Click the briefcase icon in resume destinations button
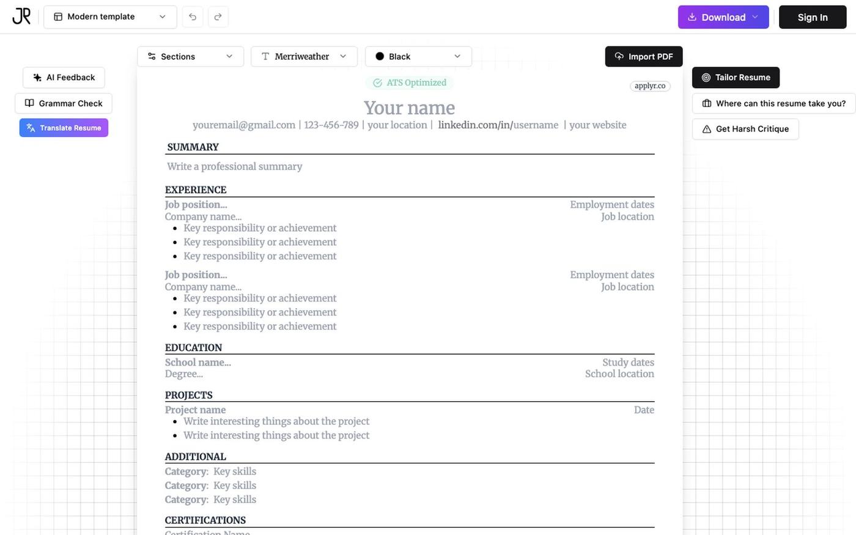Viewport: 856px width, 535px height. tap(707, 103)
